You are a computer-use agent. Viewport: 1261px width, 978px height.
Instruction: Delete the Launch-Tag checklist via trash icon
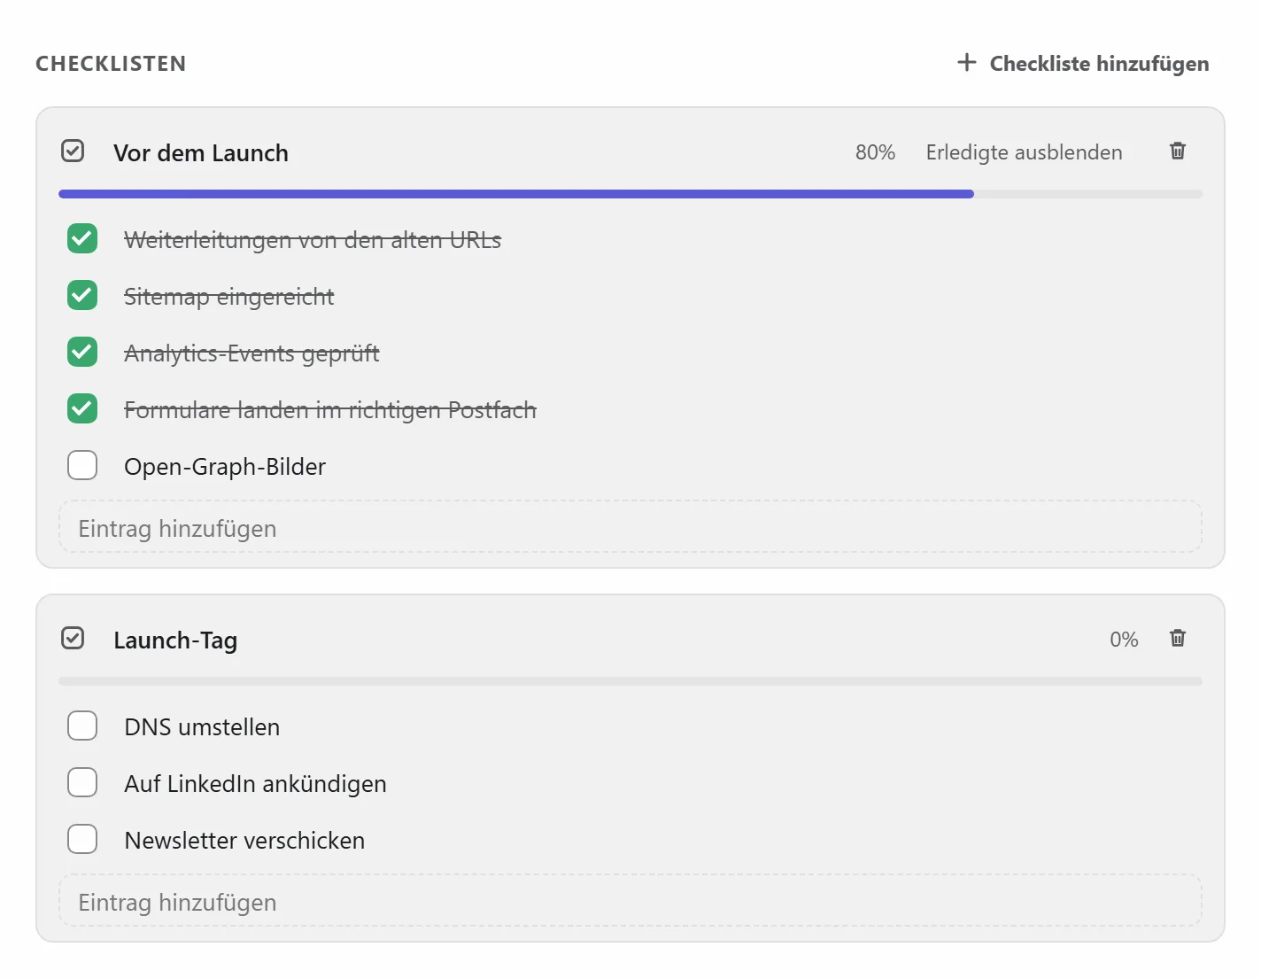1177,638
